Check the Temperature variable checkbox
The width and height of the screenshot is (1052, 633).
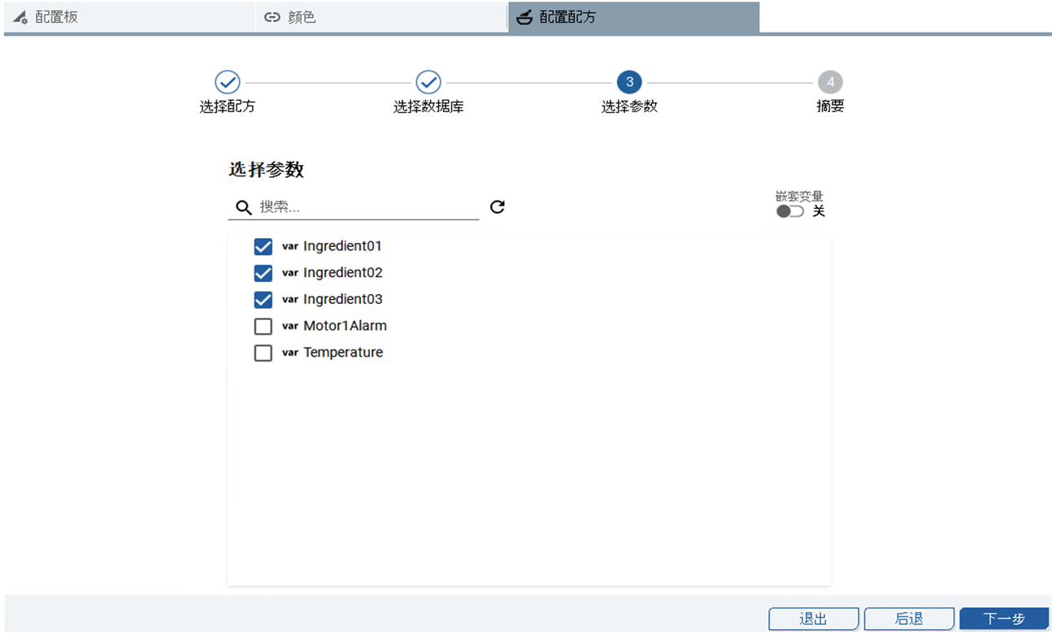coord(263,353)
